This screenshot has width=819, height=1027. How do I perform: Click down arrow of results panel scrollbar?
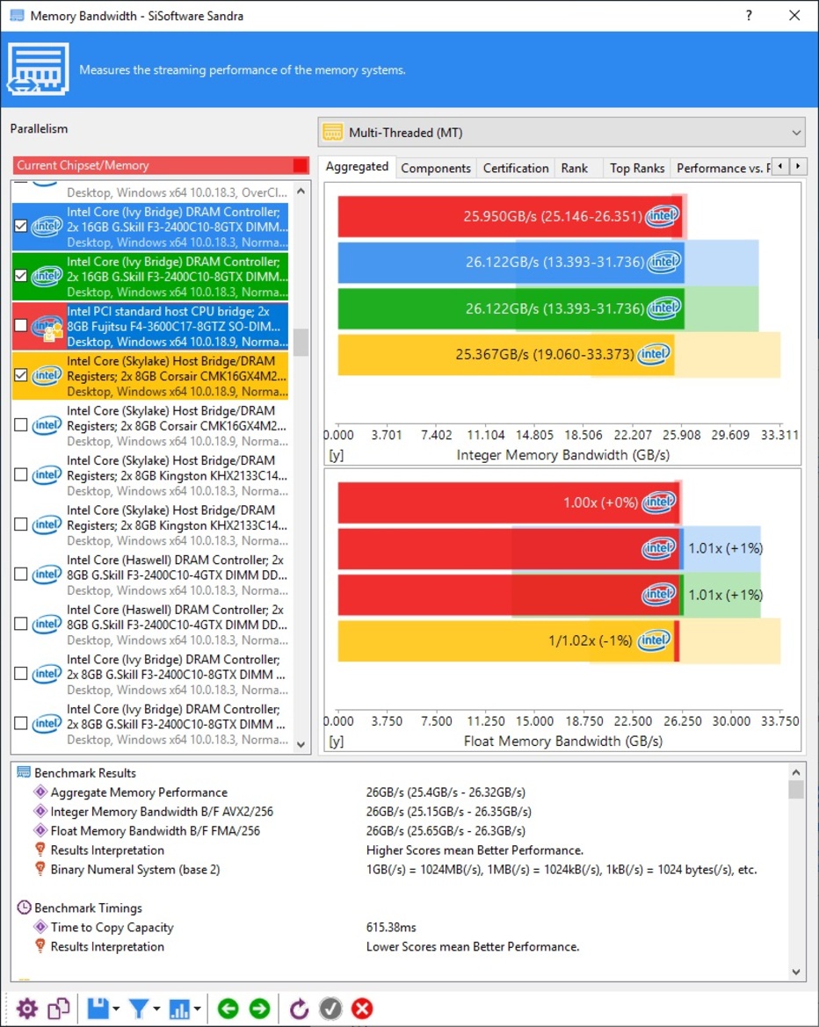pyautogui.click(x=796, y=972)
